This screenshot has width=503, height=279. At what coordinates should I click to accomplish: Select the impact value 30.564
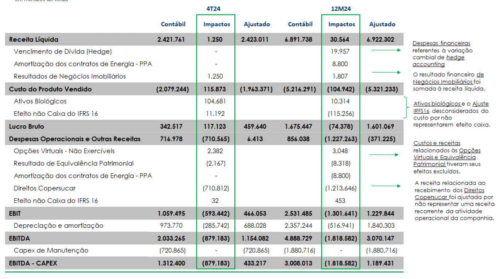(x=339, y=39)
